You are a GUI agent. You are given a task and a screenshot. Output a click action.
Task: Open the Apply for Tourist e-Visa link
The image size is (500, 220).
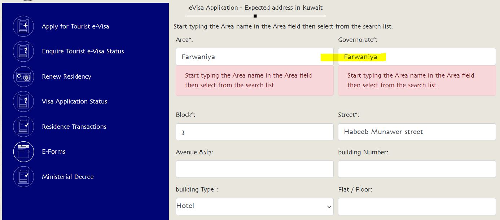75,26
